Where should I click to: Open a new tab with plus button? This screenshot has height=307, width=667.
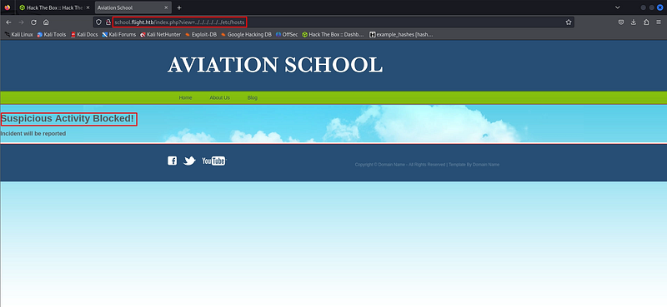tap(179, 7)
